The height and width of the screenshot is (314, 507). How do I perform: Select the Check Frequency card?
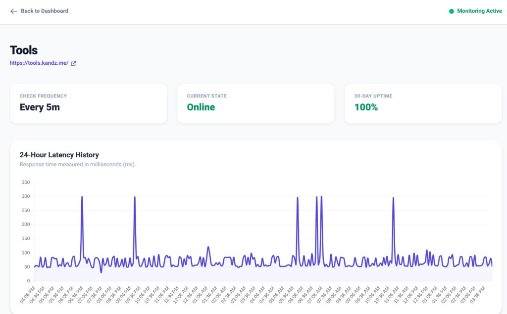click(89, 104)
